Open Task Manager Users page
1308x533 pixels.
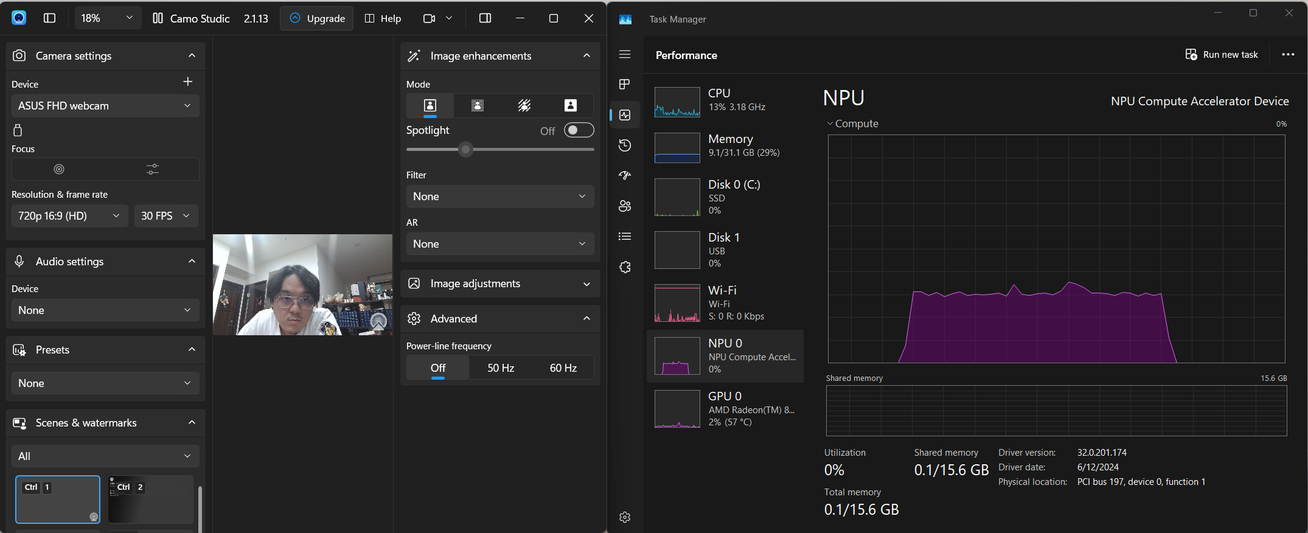[x=625, y=206]
